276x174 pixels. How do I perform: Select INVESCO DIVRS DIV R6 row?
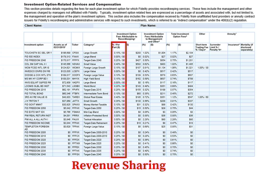click(x=37, y=71)
